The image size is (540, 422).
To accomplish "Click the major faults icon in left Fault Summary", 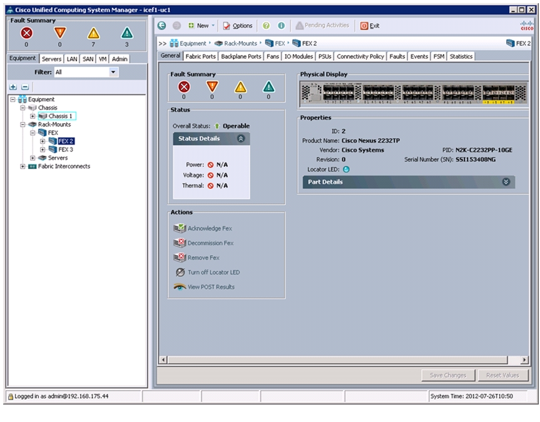I will pyautogui.click(x=60, y=33).
